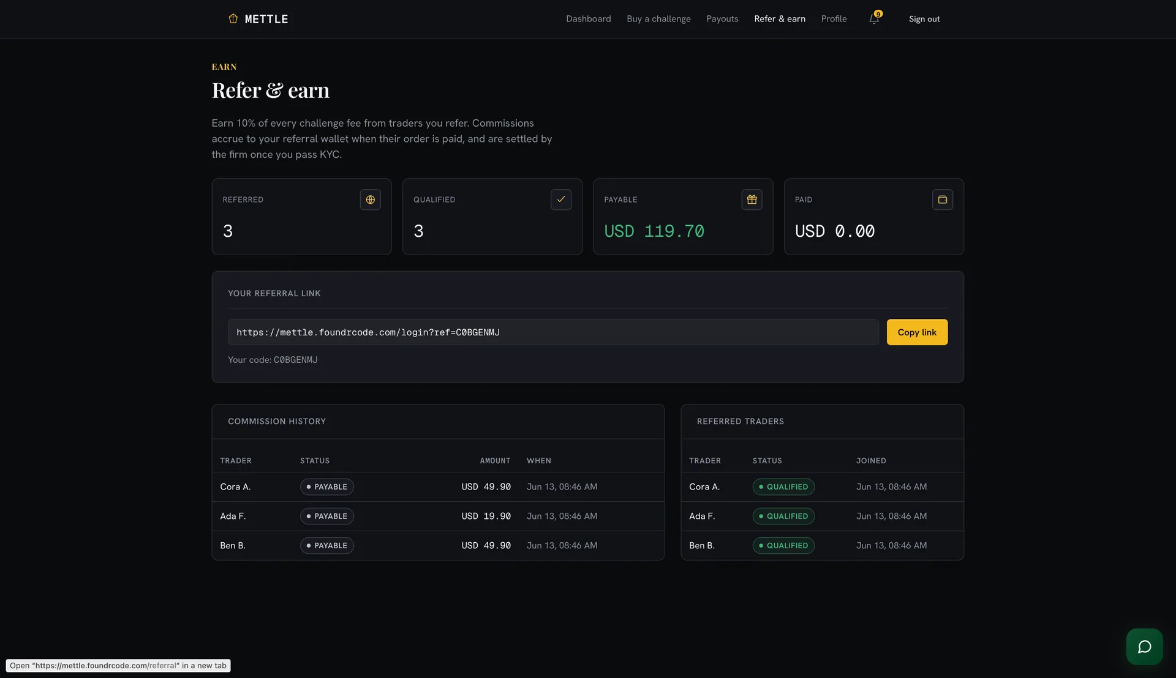Open the notifications bell

(x=874, y=19)
